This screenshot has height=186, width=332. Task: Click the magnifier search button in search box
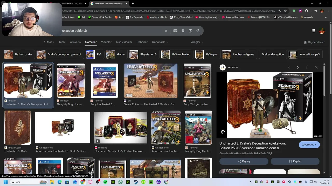198,31
